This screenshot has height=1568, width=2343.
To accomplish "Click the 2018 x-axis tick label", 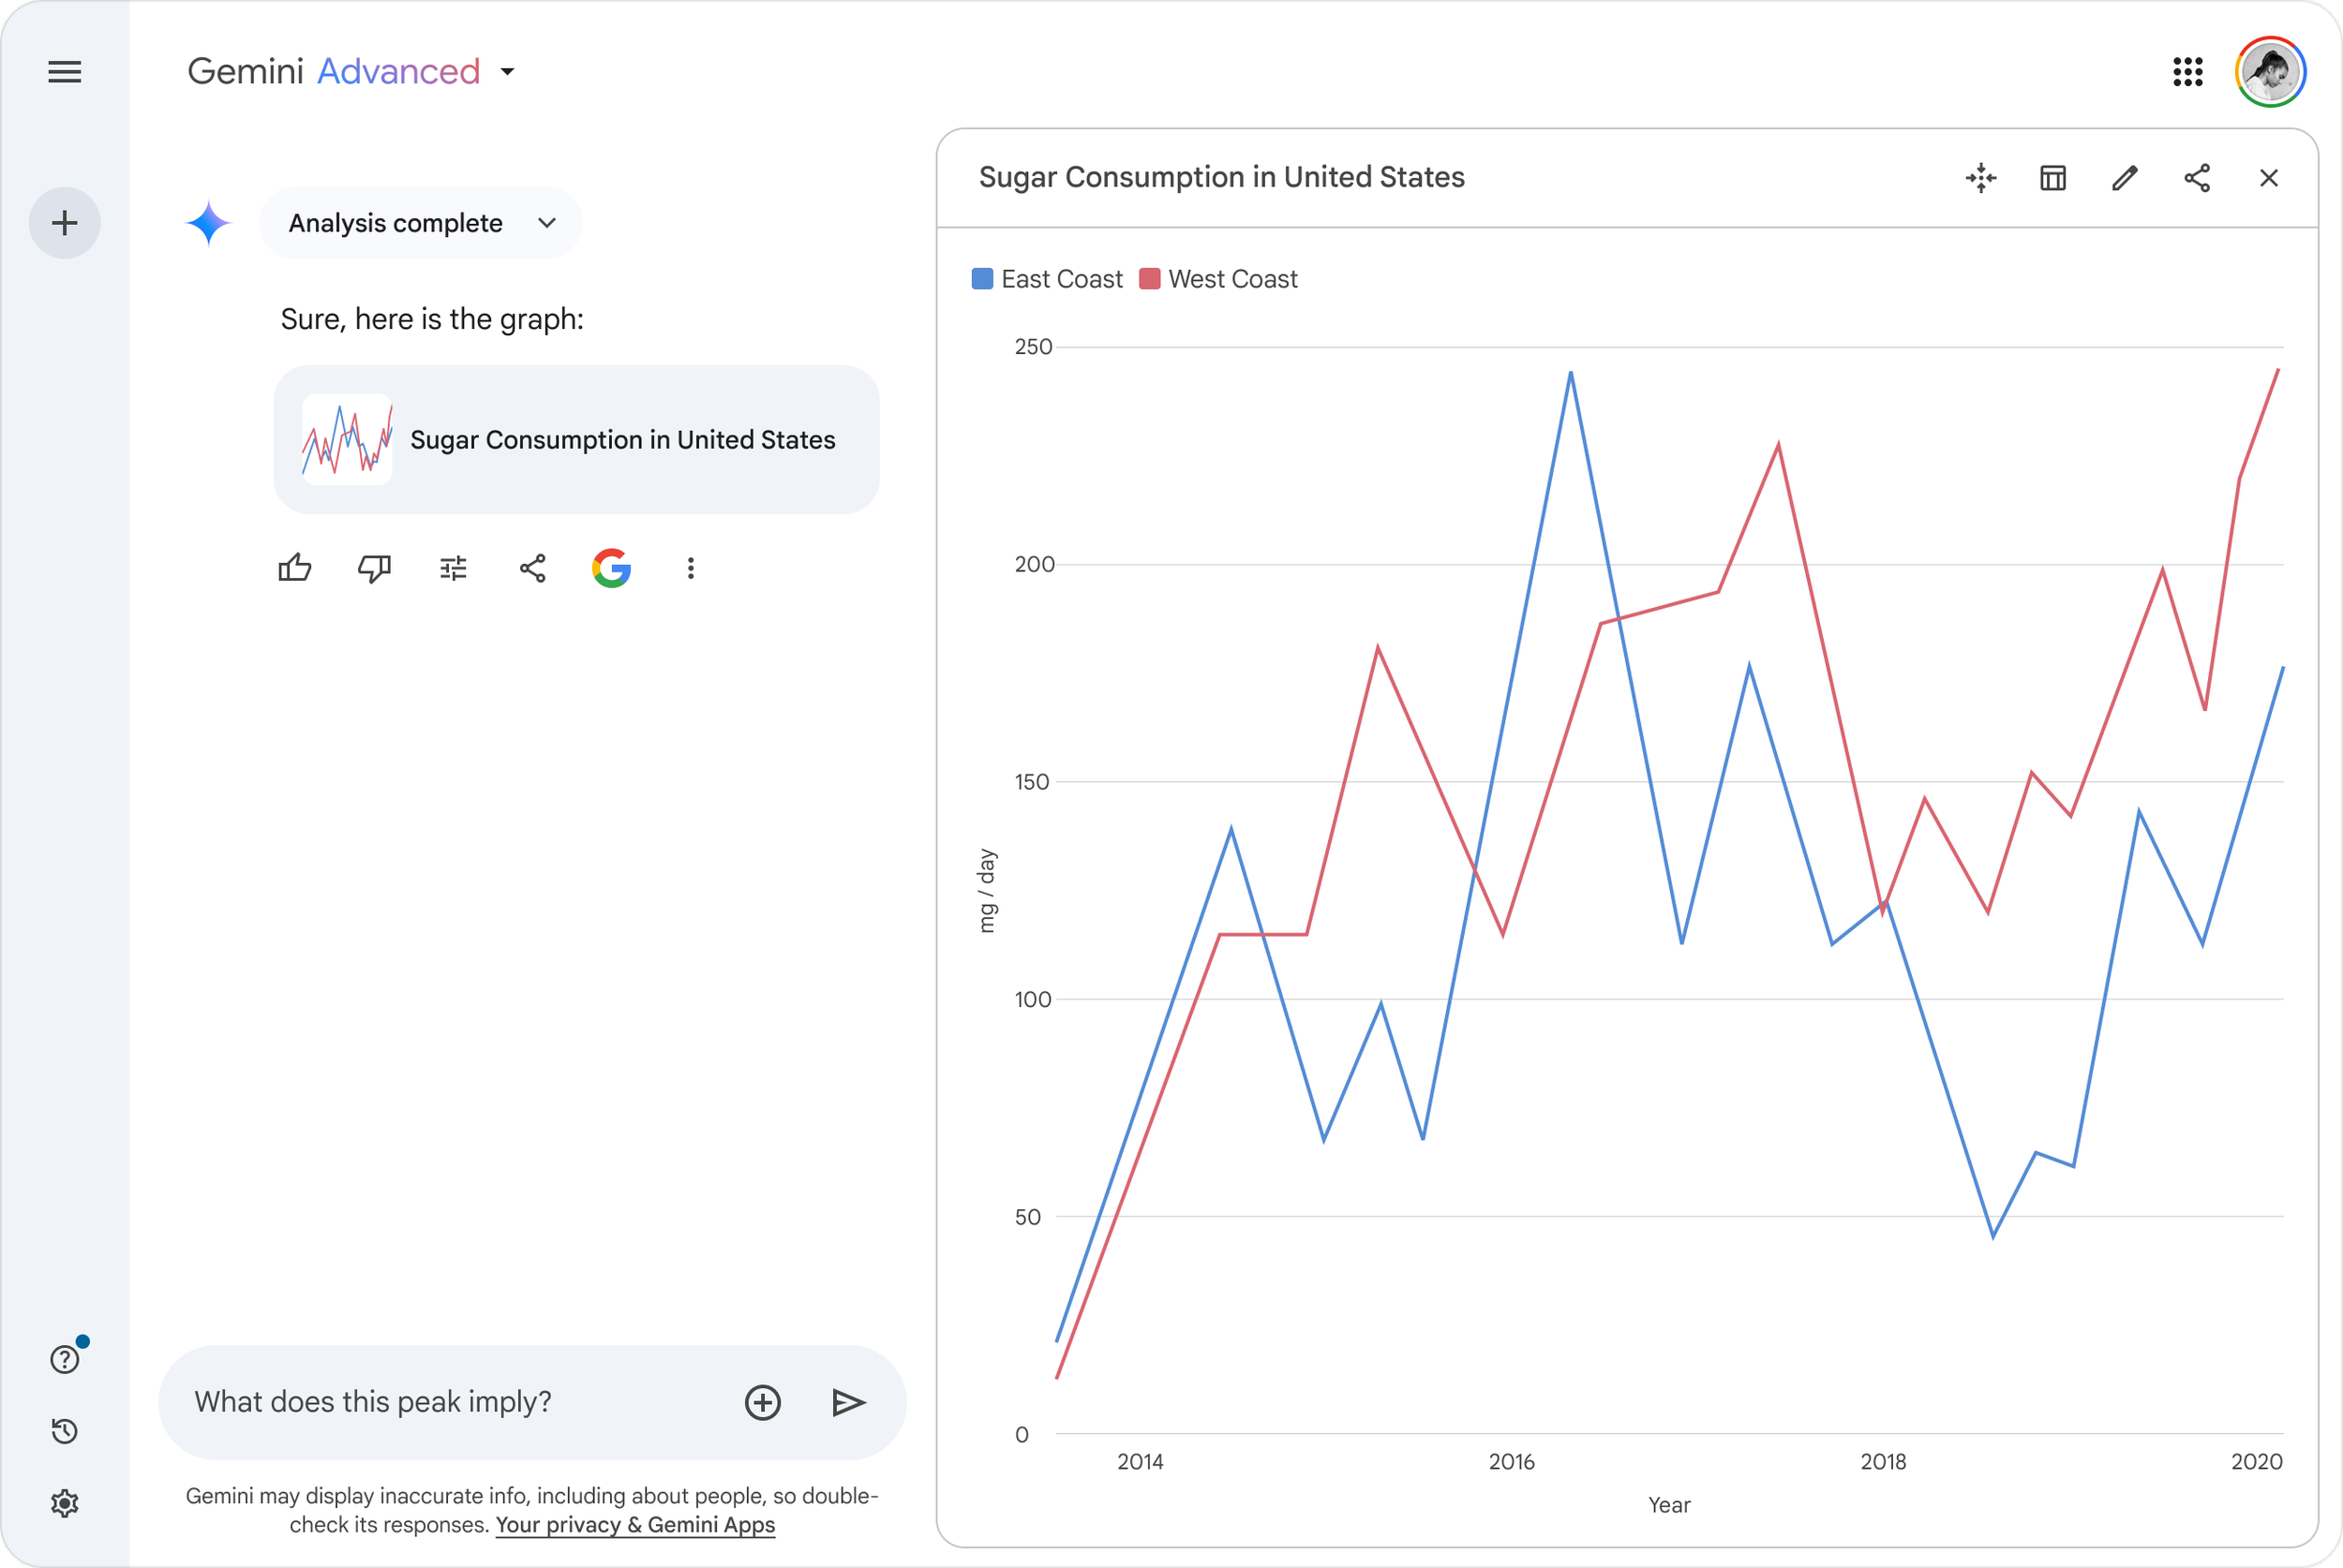I will click(1883, 1462).
